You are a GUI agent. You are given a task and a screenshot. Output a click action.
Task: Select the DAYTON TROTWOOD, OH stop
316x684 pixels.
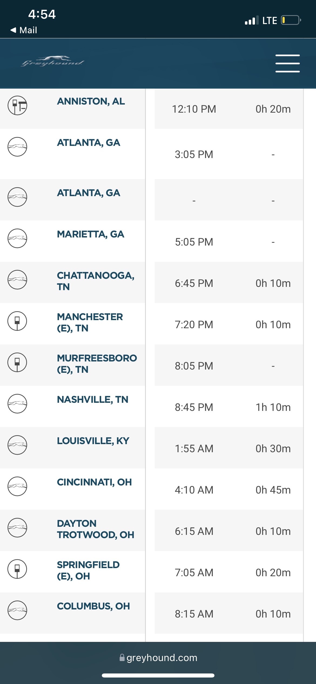(x=95, y=529)
